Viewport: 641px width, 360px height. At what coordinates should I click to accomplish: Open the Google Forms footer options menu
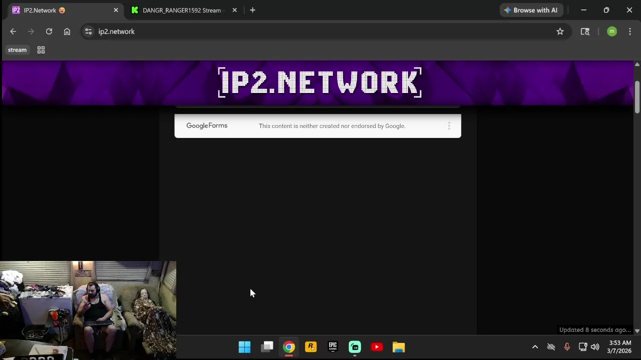(449, 126)
